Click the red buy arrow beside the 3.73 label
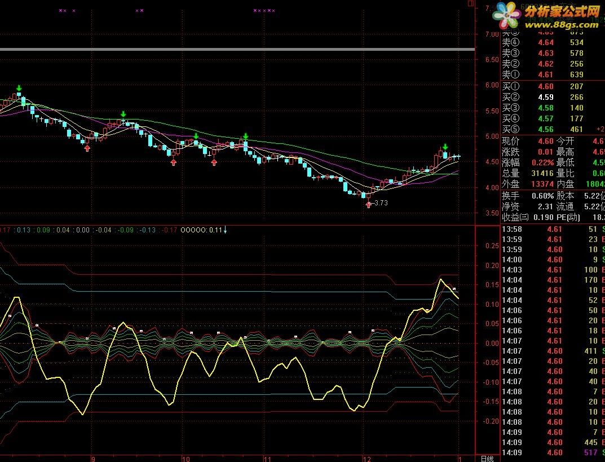 tap(369, 205)
